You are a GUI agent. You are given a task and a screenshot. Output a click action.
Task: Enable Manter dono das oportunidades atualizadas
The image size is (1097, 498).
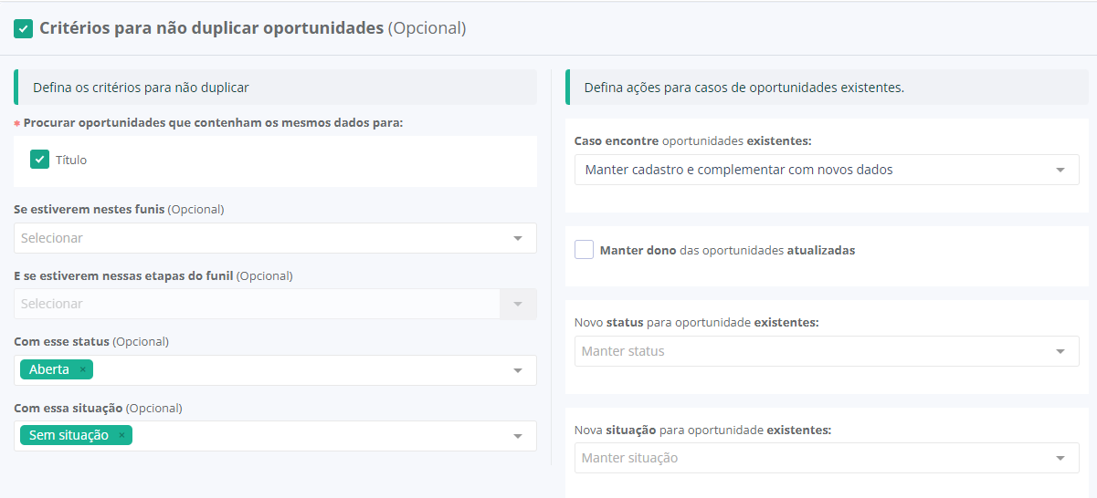tap(585, 250)
